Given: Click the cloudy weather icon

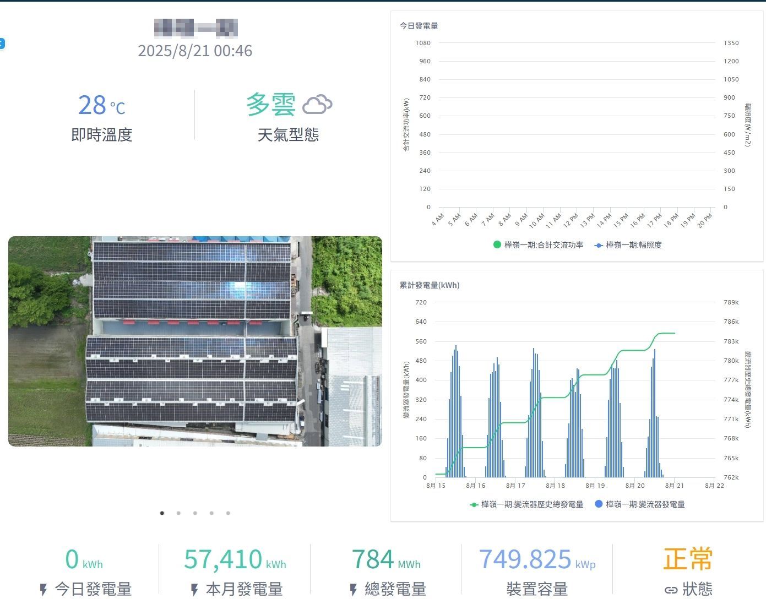Looking at the screenshot, I should [318, 104].
